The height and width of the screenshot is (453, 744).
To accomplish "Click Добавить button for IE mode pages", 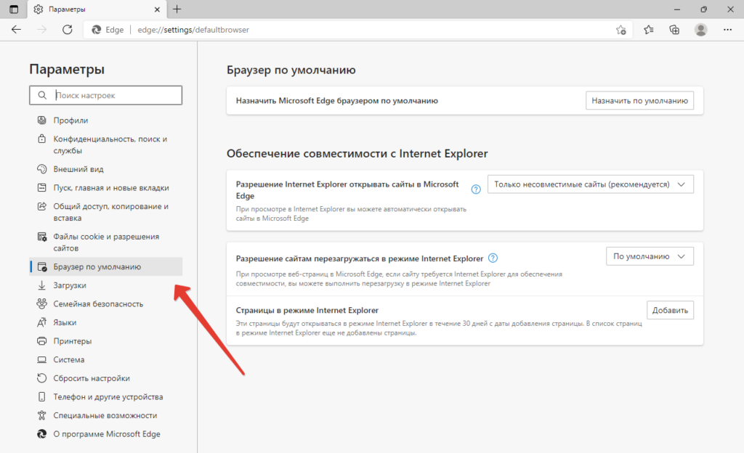I will tap(670, 311).
